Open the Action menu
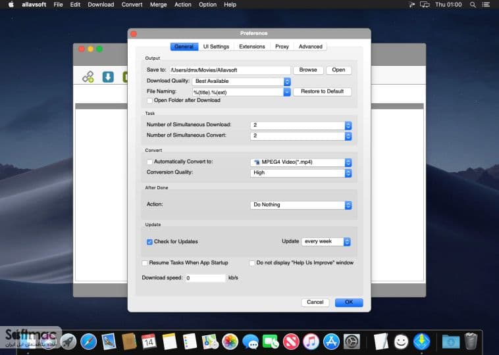Viewport: 499px width, 355px height. point(182,5)
